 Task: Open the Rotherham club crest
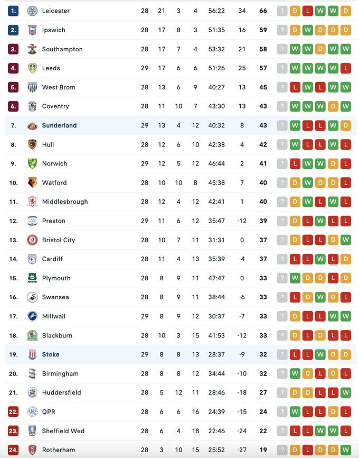coord(32,450)
